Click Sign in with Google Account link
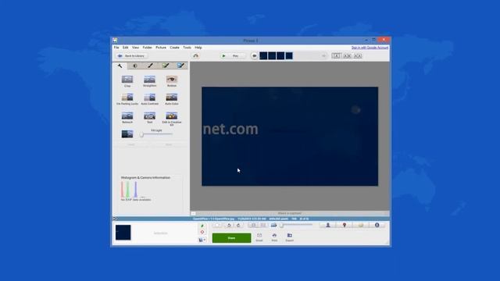Screen dimensions: 500x281 click(370, 48)
